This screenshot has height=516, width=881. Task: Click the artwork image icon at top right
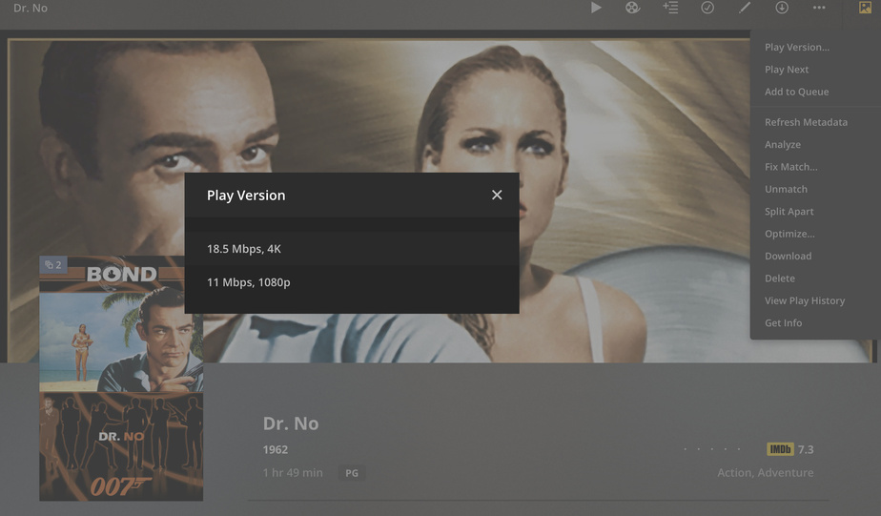(865, 8)
